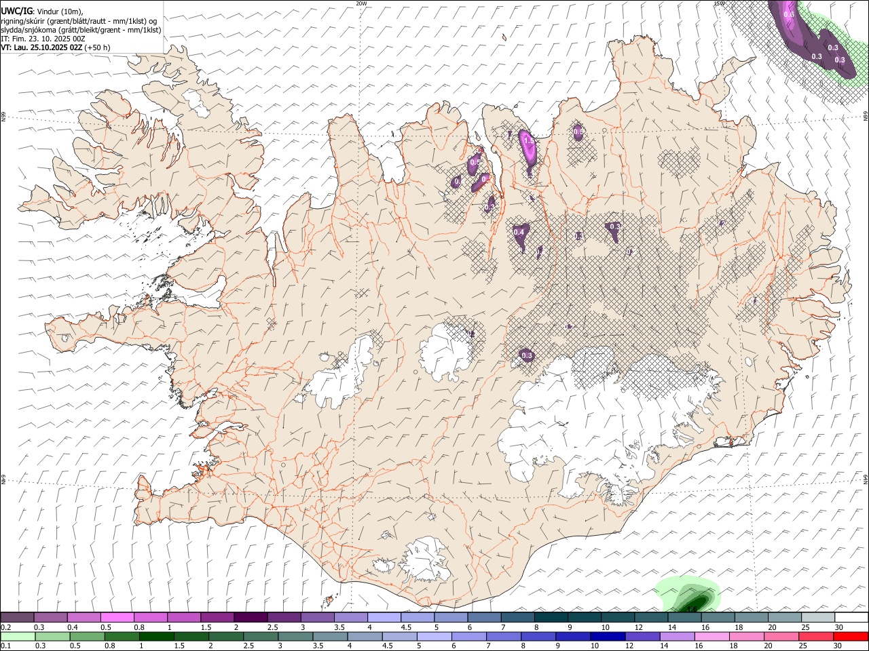Click the VT: Lau. 25.10.2025 02Z (+50 h) line

point(55,47)
